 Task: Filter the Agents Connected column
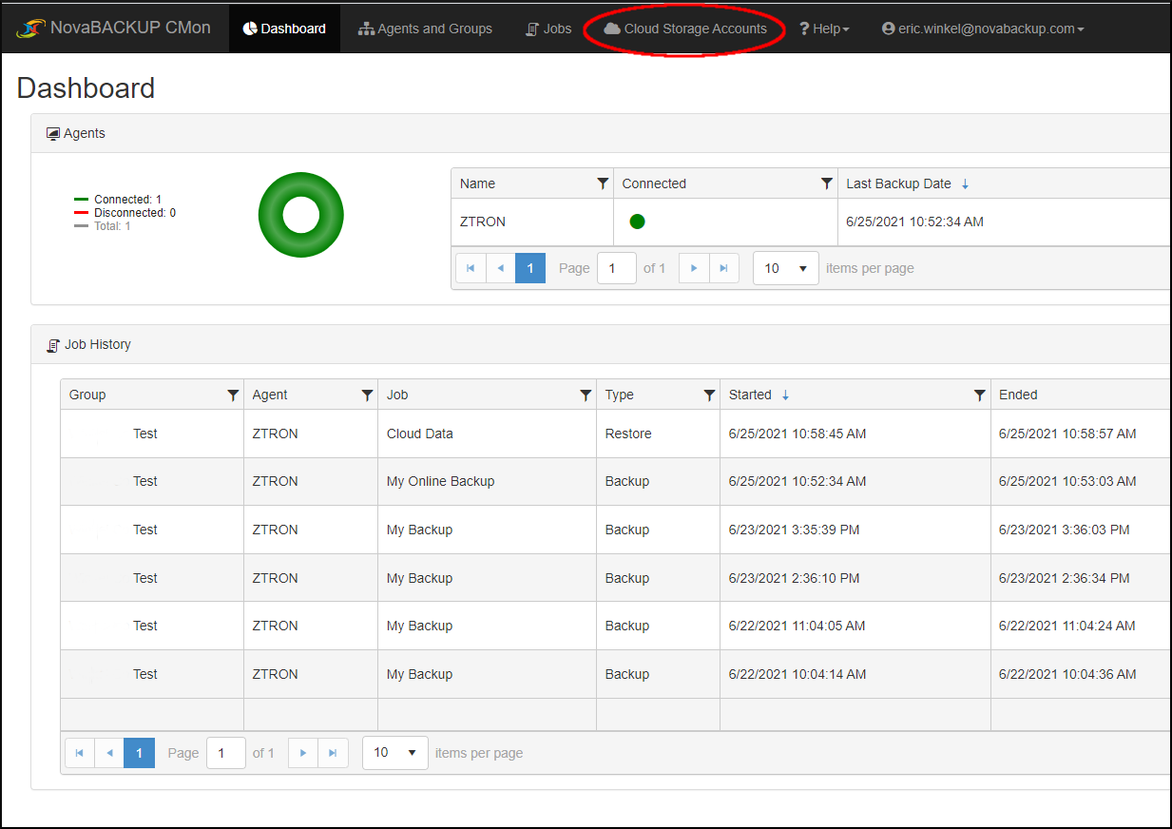(827, 183)
